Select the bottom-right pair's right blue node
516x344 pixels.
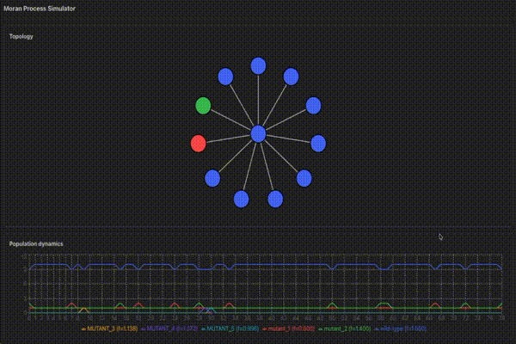(x=304, y=178)
